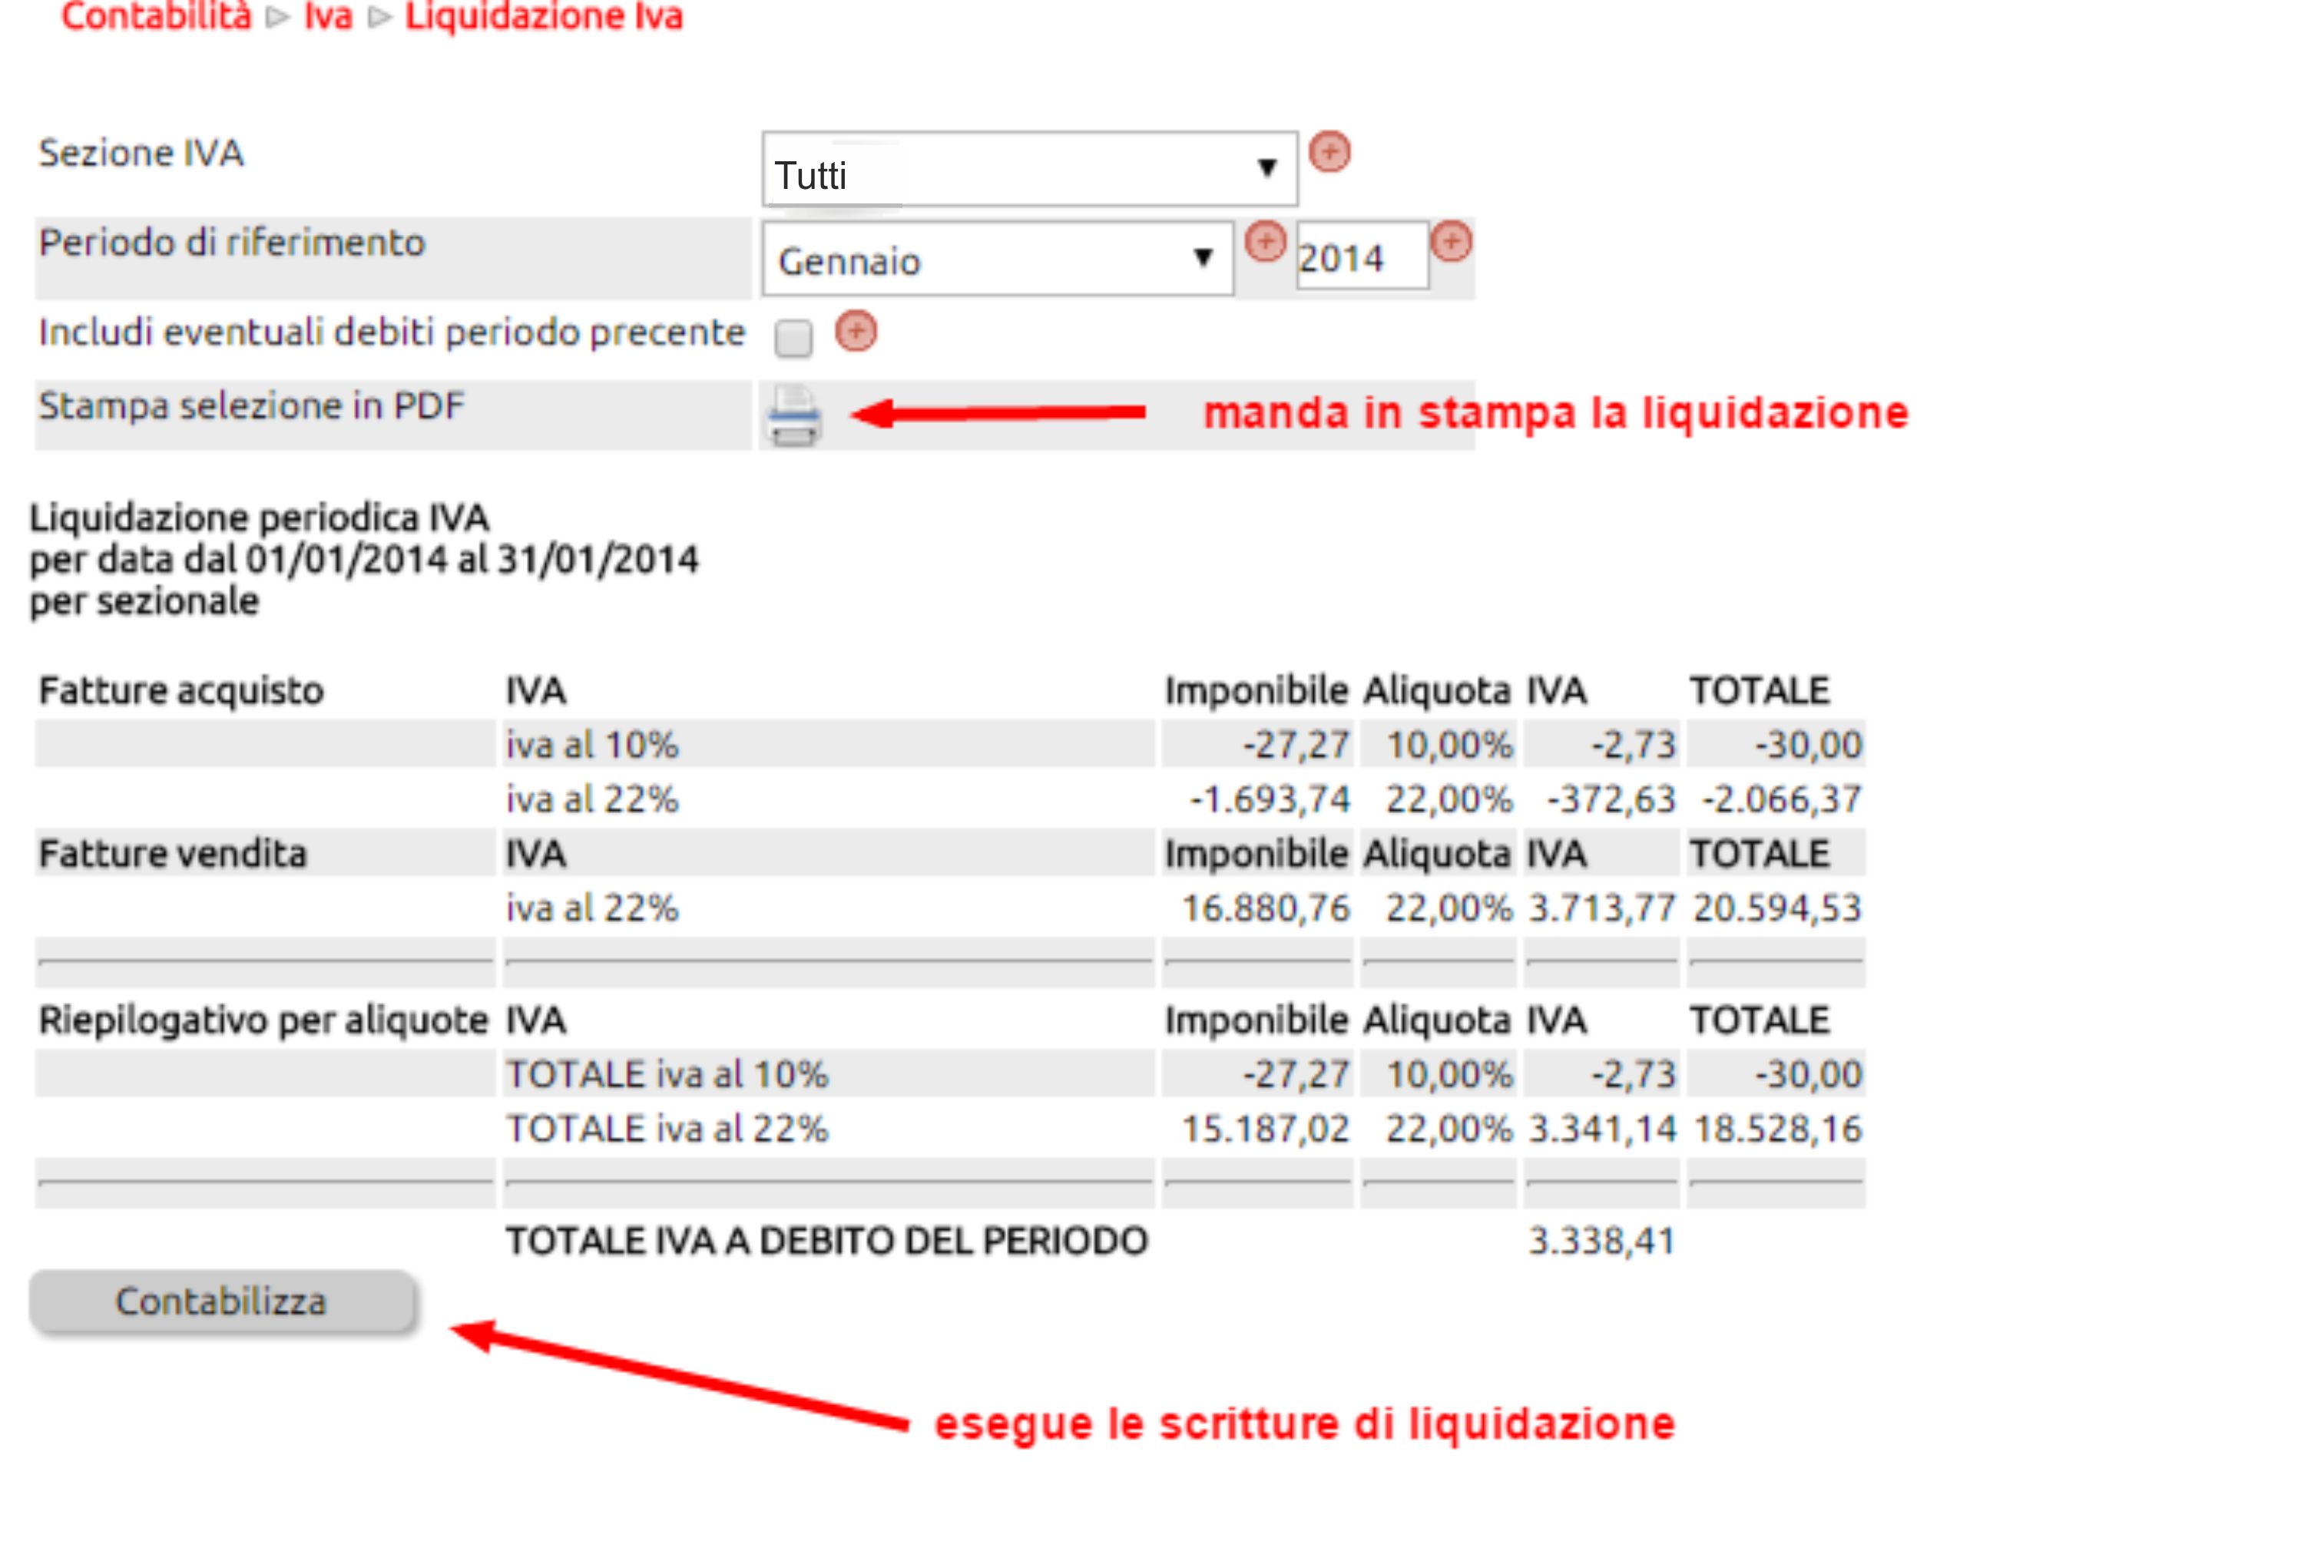This screenshot has width=2301, height=1551.
Task: Click the total amount 20.594,53
Action: pos(1776,908)
